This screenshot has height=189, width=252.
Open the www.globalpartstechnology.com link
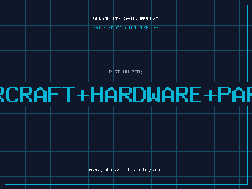click(126, 170)
